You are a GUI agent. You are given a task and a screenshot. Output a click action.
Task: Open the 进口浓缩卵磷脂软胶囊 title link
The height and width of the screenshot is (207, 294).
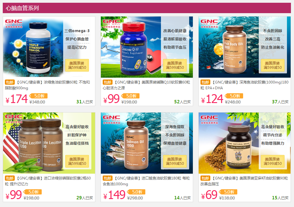[48, 181]
